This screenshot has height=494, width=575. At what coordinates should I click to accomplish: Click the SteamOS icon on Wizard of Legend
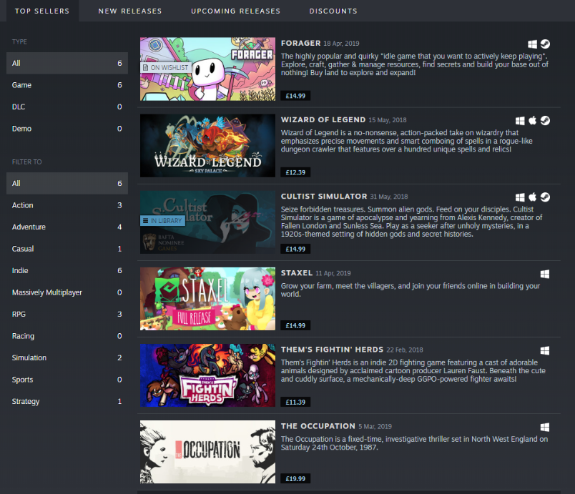(x=545, y=121)
